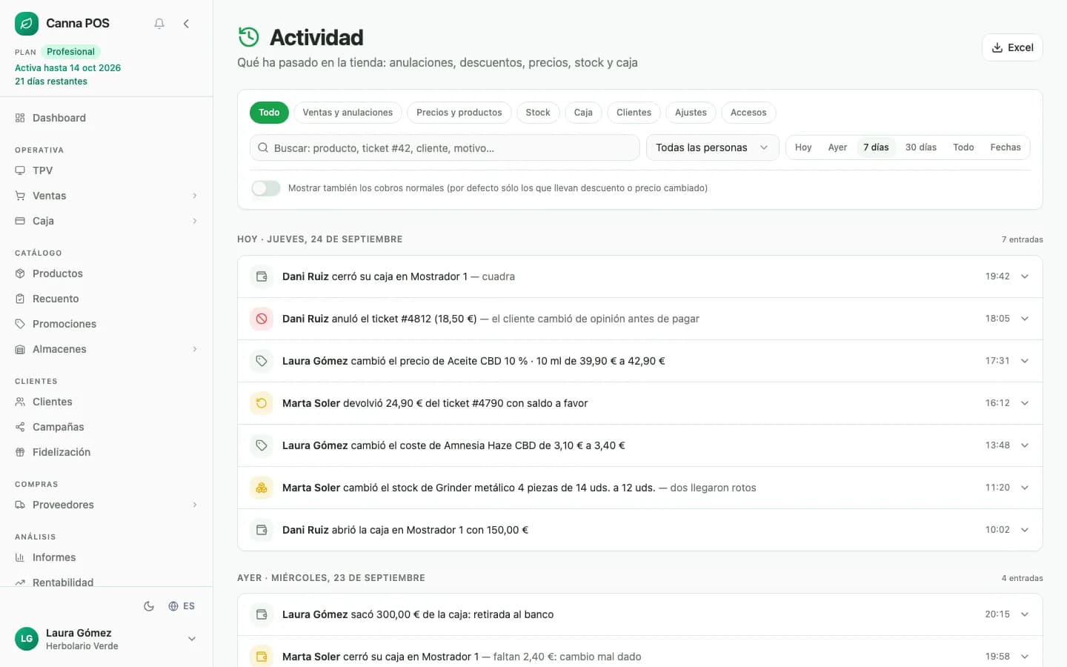
Task: Expand the Ventas submenu in the sidebar
Action: pyautogui.click(x=195, y=196)
